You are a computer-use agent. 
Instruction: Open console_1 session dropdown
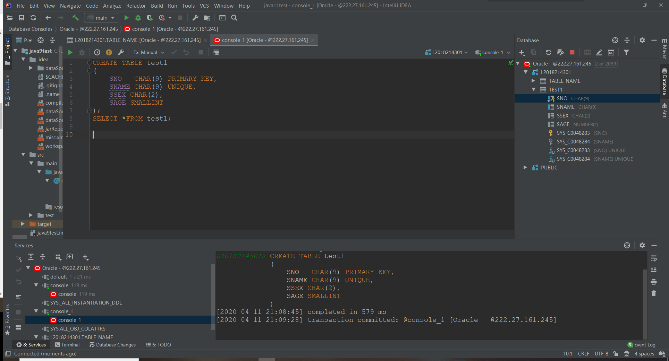click(492, 52)
